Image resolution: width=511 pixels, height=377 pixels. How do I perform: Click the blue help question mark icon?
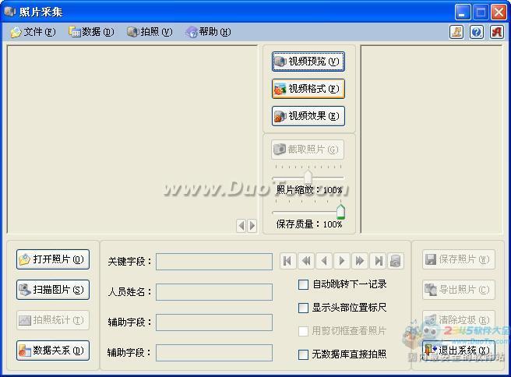(x=476, y=32)
